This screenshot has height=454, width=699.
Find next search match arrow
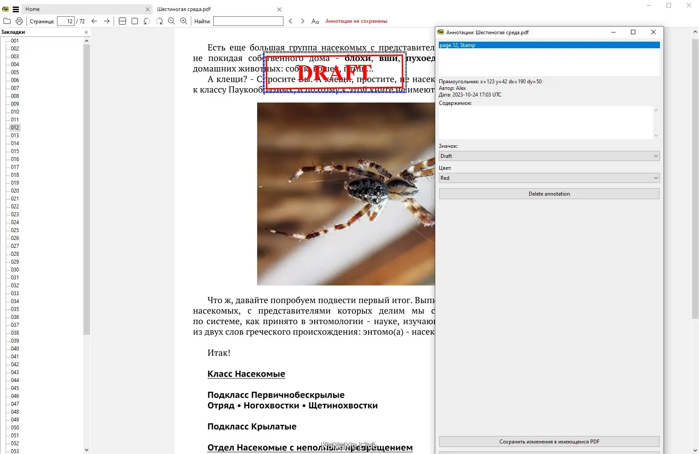pos(303,21)
